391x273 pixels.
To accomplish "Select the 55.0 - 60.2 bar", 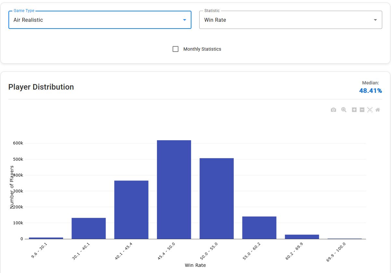I will click(259, 228).
